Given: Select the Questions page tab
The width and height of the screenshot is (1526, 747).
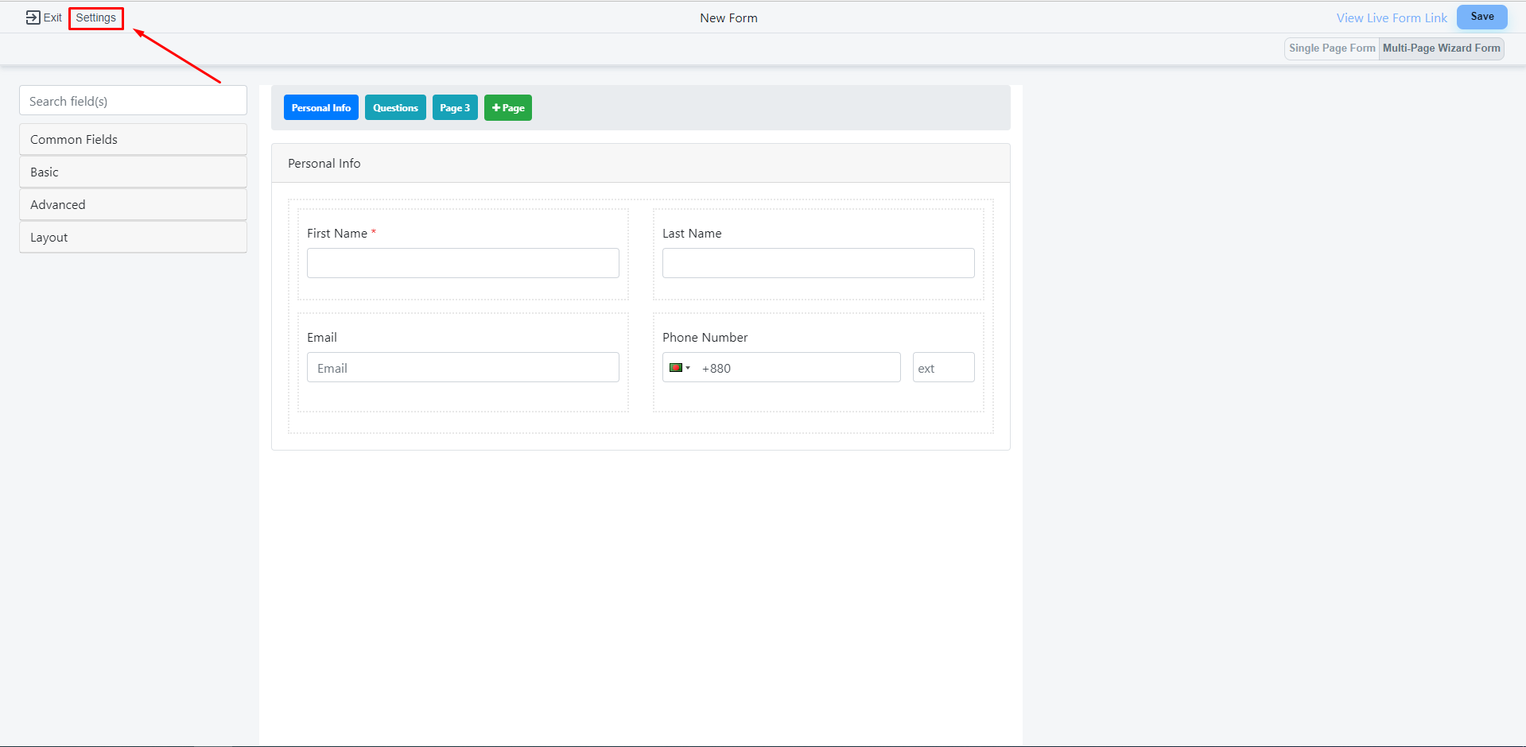Looking at the screenshot, I should pyautogui.click(x=395, y=108).
